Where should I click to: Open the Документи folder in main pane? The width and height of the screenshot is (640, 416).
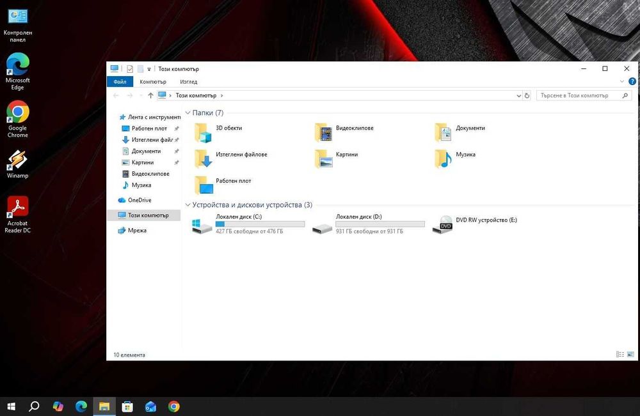[x=460, y=132]
